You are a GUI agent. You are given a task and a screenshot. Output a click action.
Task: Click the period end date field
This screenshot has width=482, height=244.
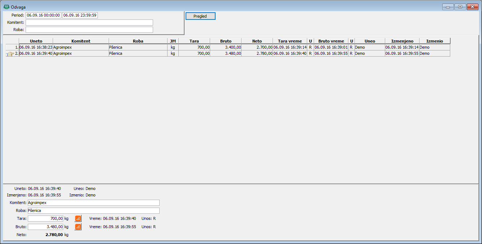click(x=80, y=15)
